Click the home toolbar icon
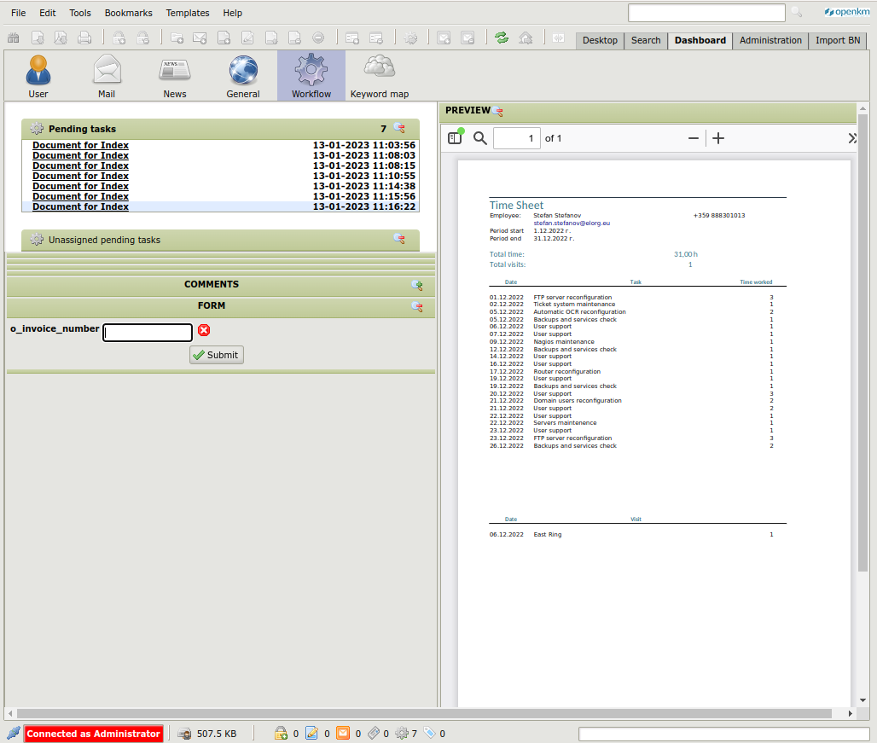The width and height of the screenshot is (877, 743). pyautogui.click(x=526, y=38)
